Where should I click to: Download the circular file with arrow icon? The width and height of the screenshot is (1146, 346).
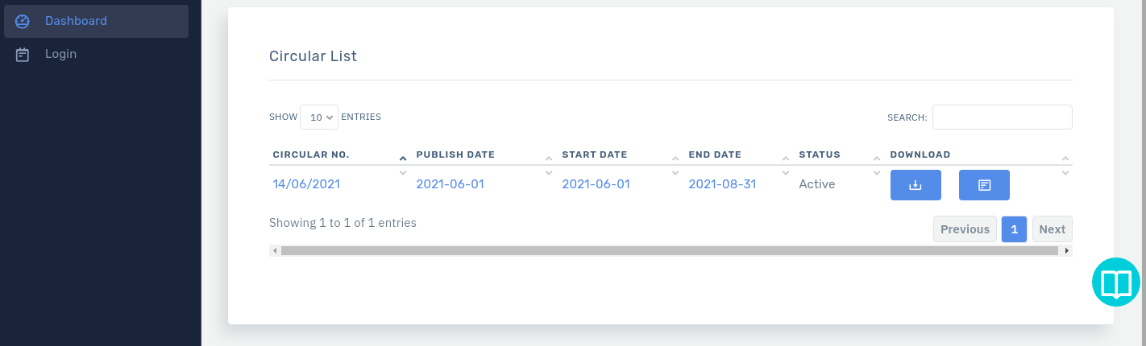916,185
